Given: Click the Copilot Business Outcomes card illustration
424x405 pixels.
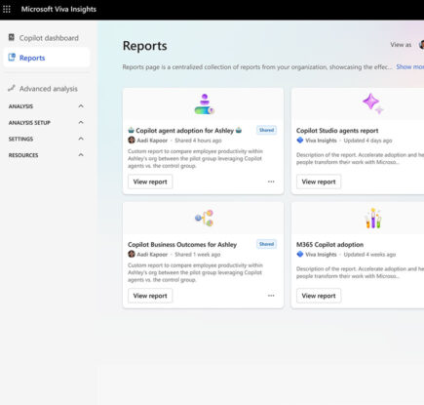Looking at the screenshot, I should [204, 218].
